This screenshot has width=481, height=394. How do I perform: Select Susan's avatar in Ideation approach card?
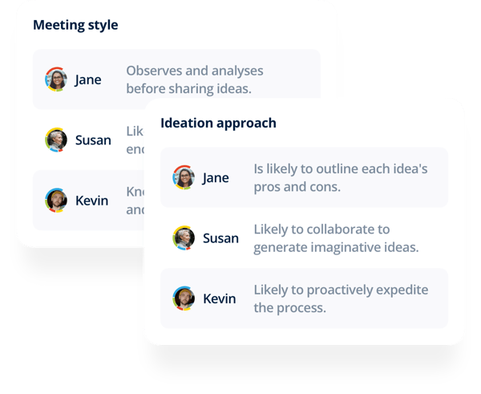tap(184, 238)
